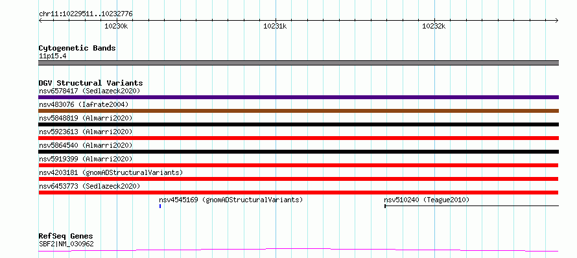Screen dimensions: 577x258
Task: Open the DGV Structural Variants track heading
Action: [x=91, y=83]
